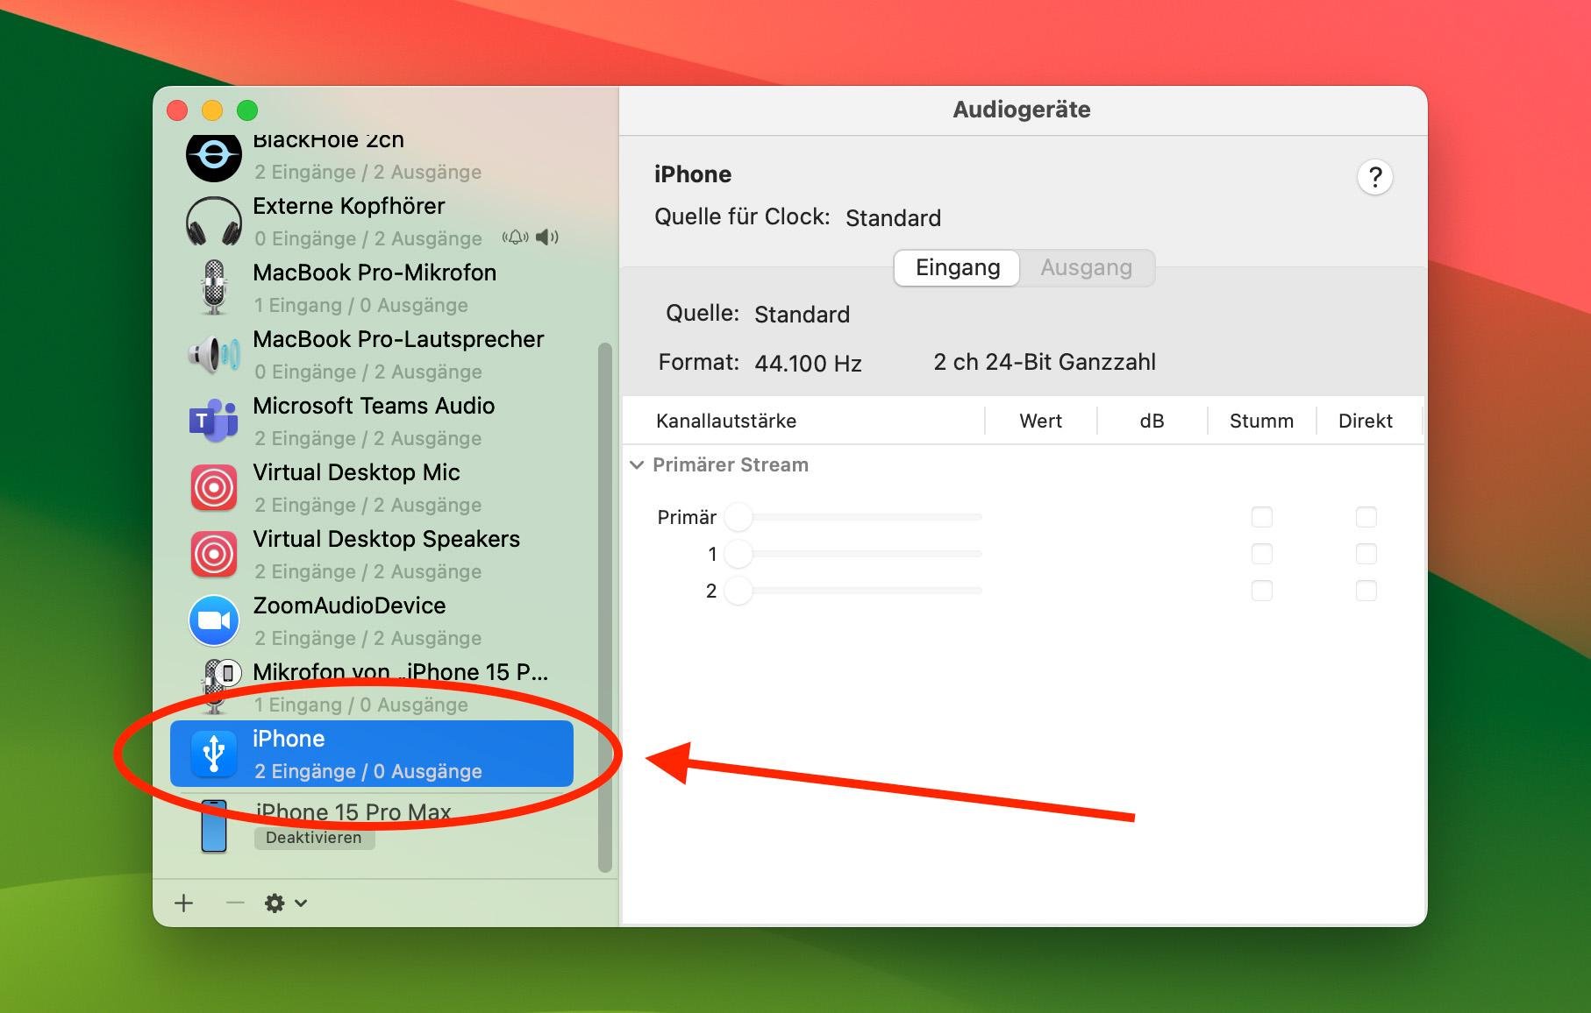
Task: Switch to the Ausgang tab
Action: click(x=1086, y=267)
